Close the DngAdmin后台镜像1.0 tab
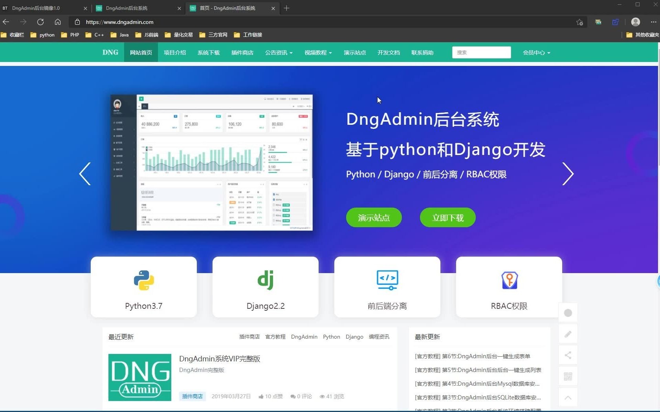 [85, 8]
